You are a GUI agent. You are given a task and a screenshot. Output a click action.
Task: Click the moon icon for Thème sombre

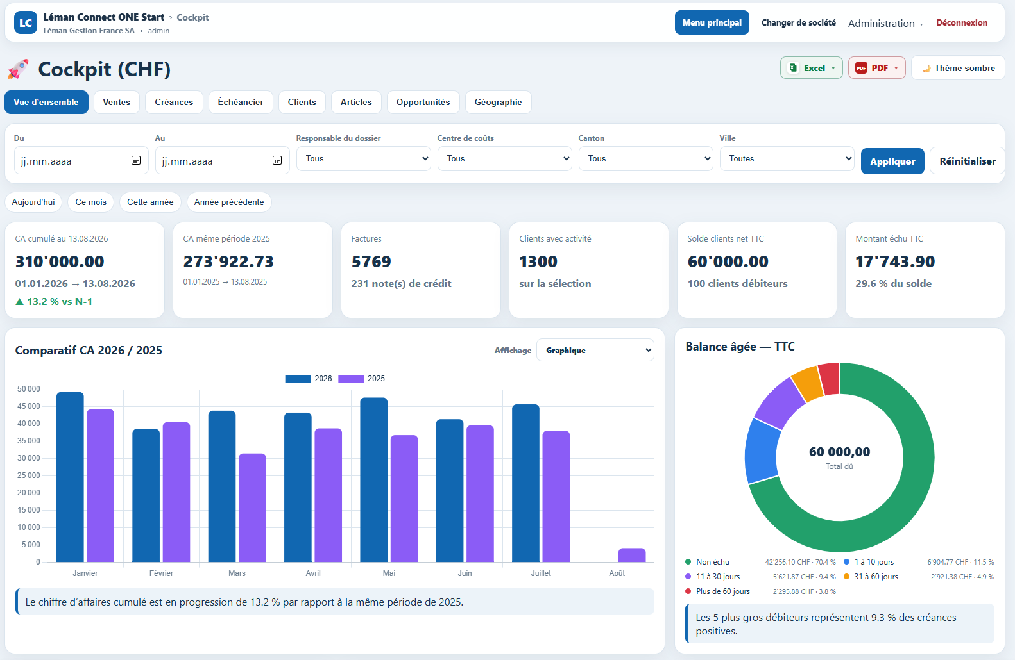(926, 69)
